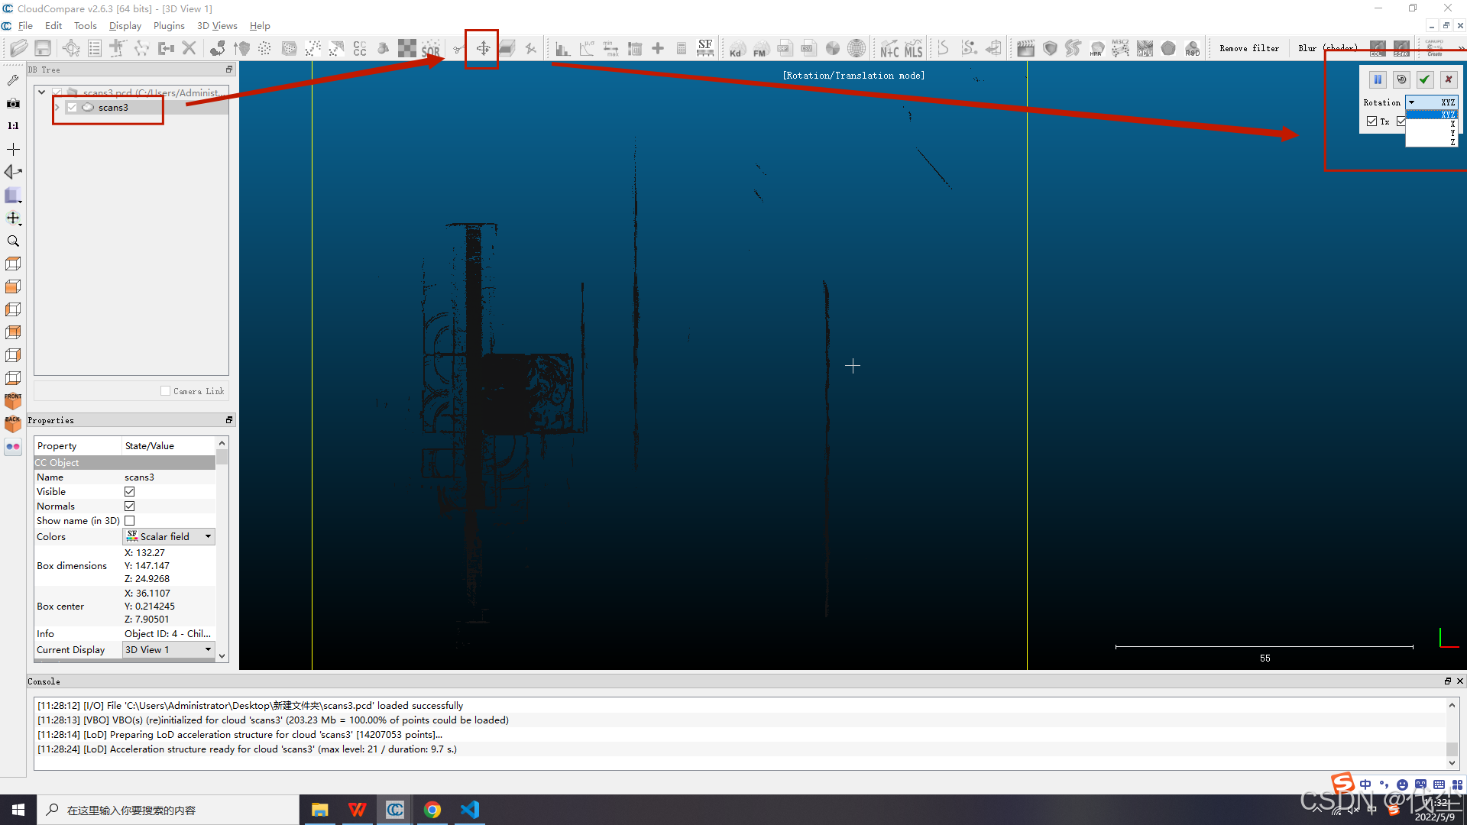
Task: Click the Translate/Rotate tool icon
Action: pos(483,49)
